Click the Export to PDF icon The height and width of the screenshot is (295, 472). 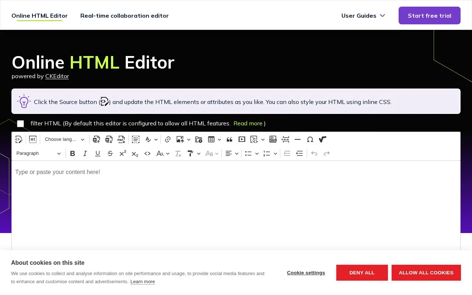(121, 139)
